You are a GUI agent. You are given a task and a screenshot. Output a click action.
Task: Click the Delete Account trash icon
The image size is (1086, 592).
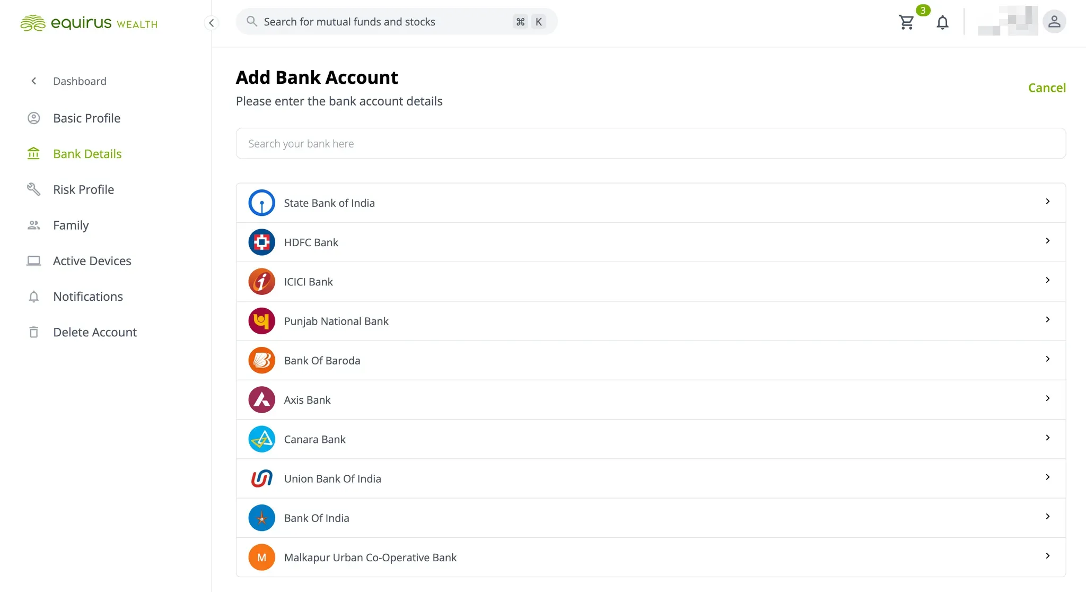pos(34,332)
